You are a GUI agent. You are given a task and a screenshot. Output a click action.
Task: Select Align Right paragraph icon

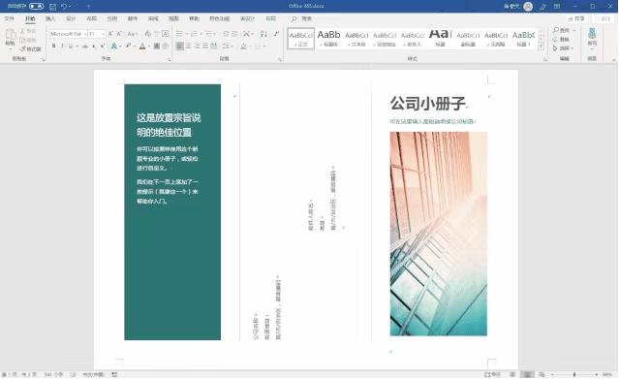[x=197, y=47]
